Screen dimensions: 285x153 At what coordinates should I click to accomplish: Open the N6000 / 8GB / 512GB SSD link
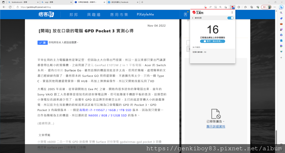[x=108, y=115]
